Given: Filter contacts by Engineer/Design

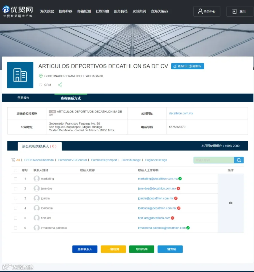Looking at the screenshot, I should point(156,160).
